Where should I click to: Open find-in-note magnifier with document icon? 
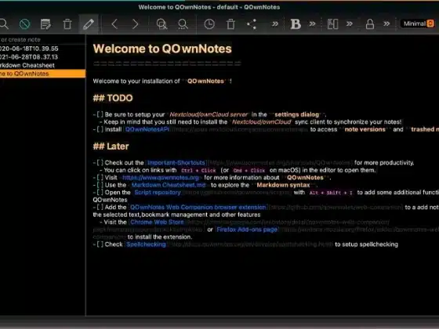[161, 24]
